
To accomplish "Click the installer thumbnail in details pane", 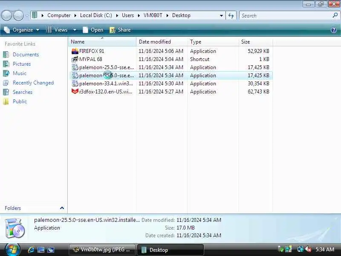I will (x=15, y=228).
